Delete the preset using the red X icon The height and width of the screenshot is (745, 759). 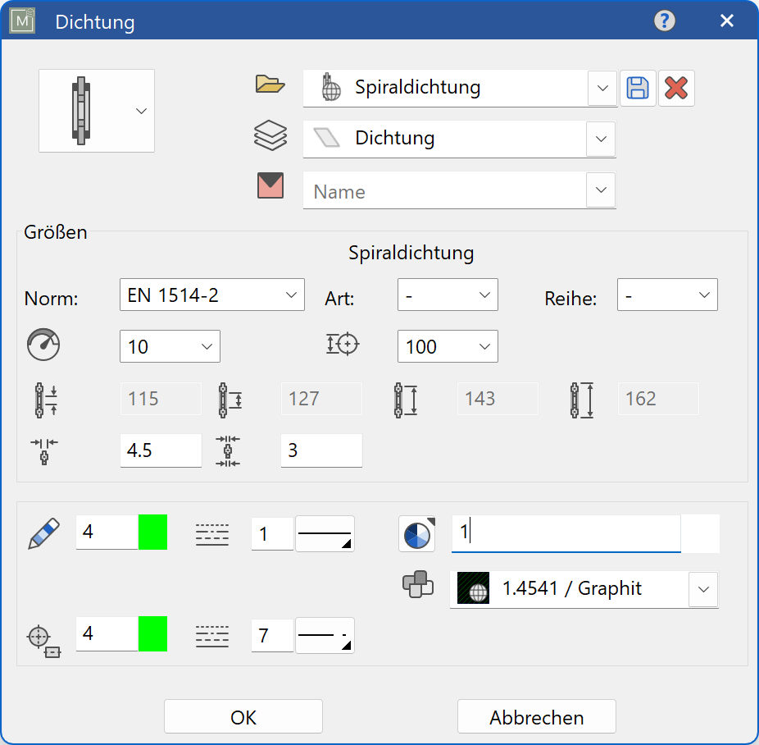[675, 89]
